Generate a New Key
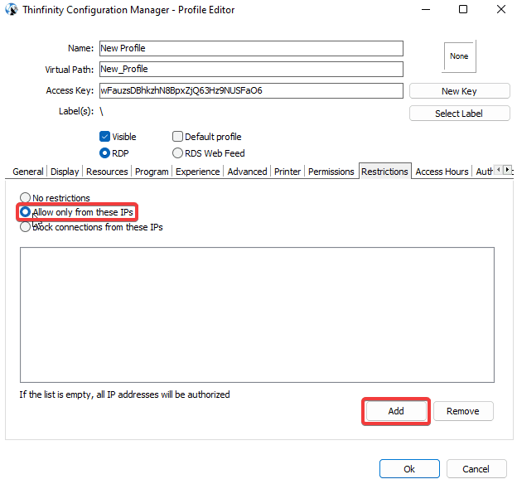 click(459, 91)
